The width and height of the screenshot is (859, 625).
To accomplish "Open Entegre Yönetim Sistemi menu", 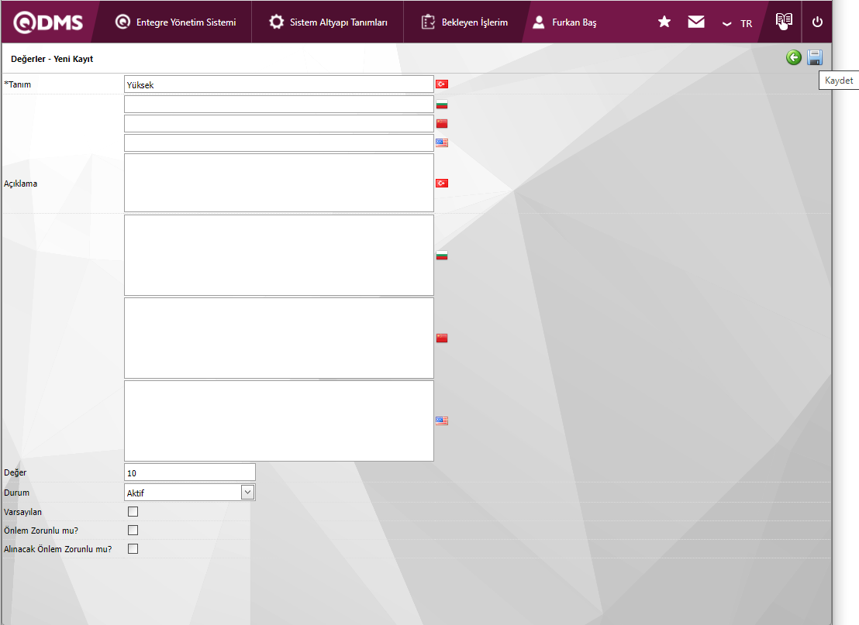I will coord(175,22).
